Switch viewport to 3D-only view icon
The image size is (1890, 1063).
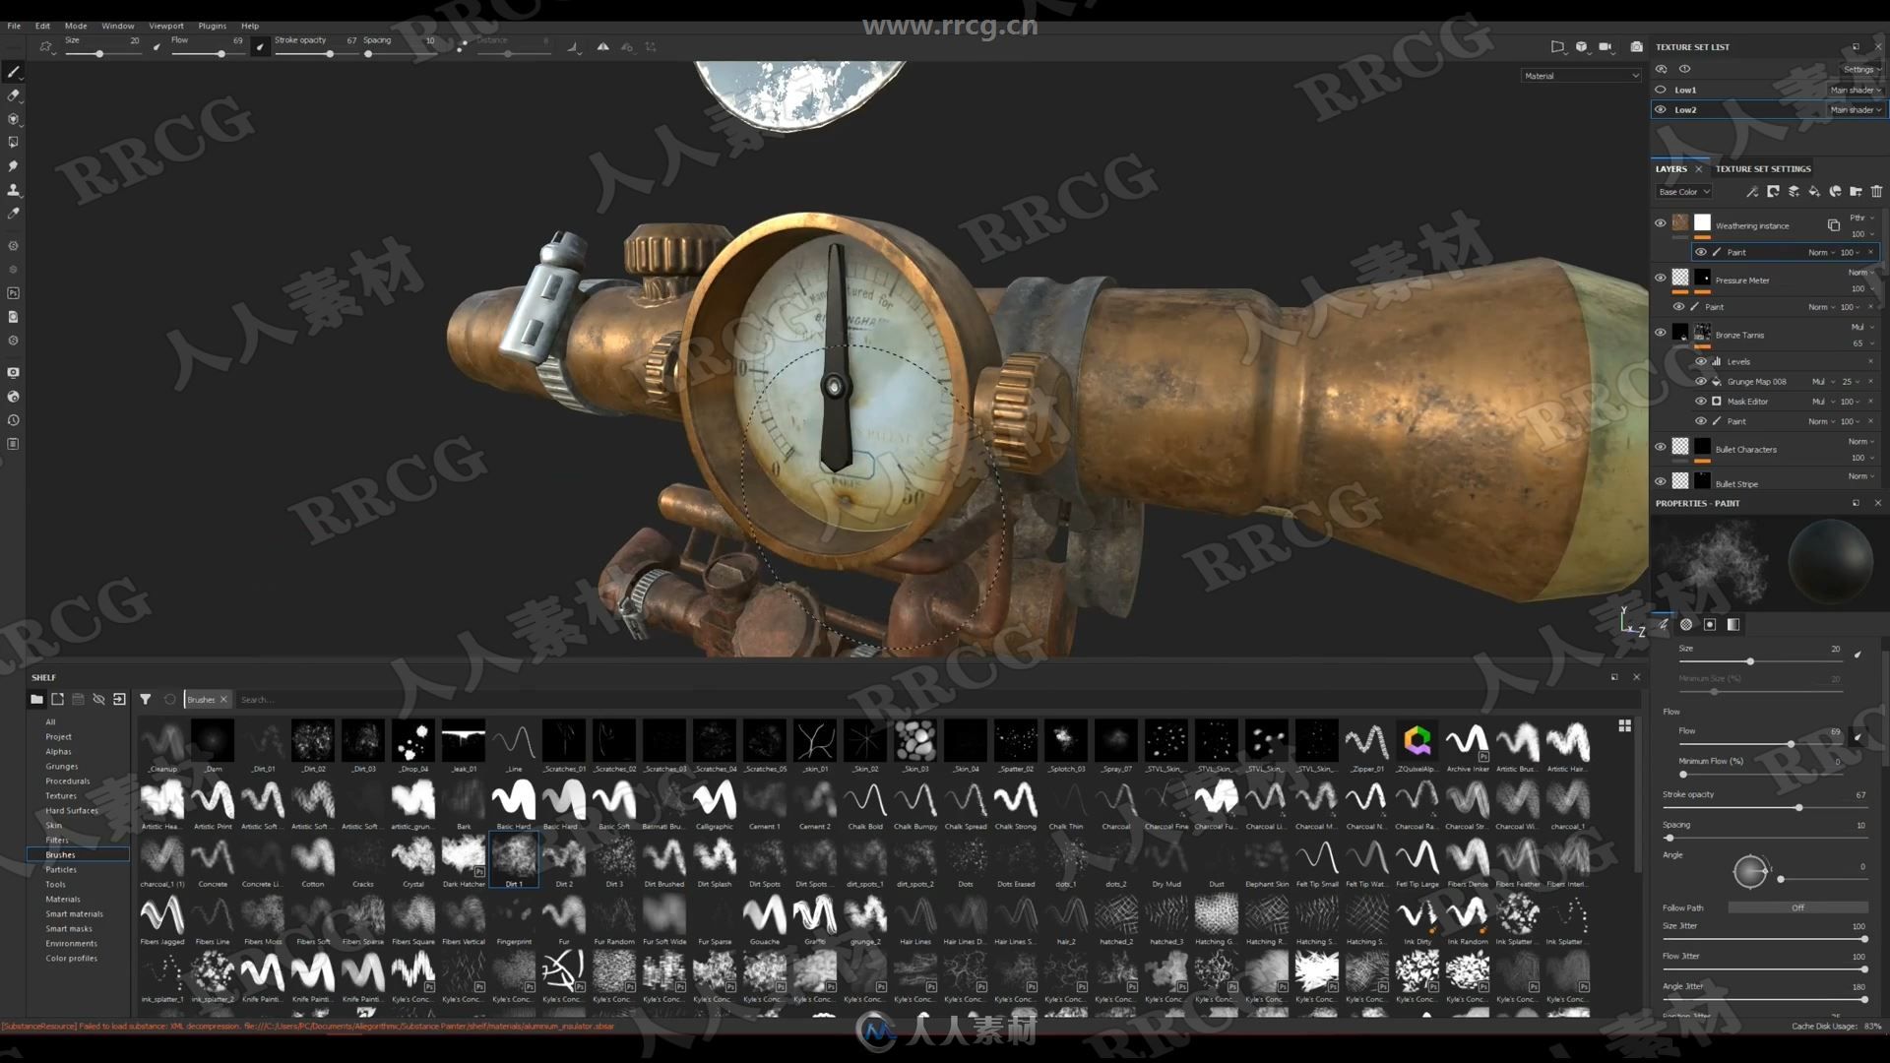point(1581,46)
